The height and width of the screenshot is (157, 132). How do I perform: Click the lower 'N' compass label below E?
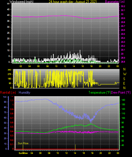(124, 88)
